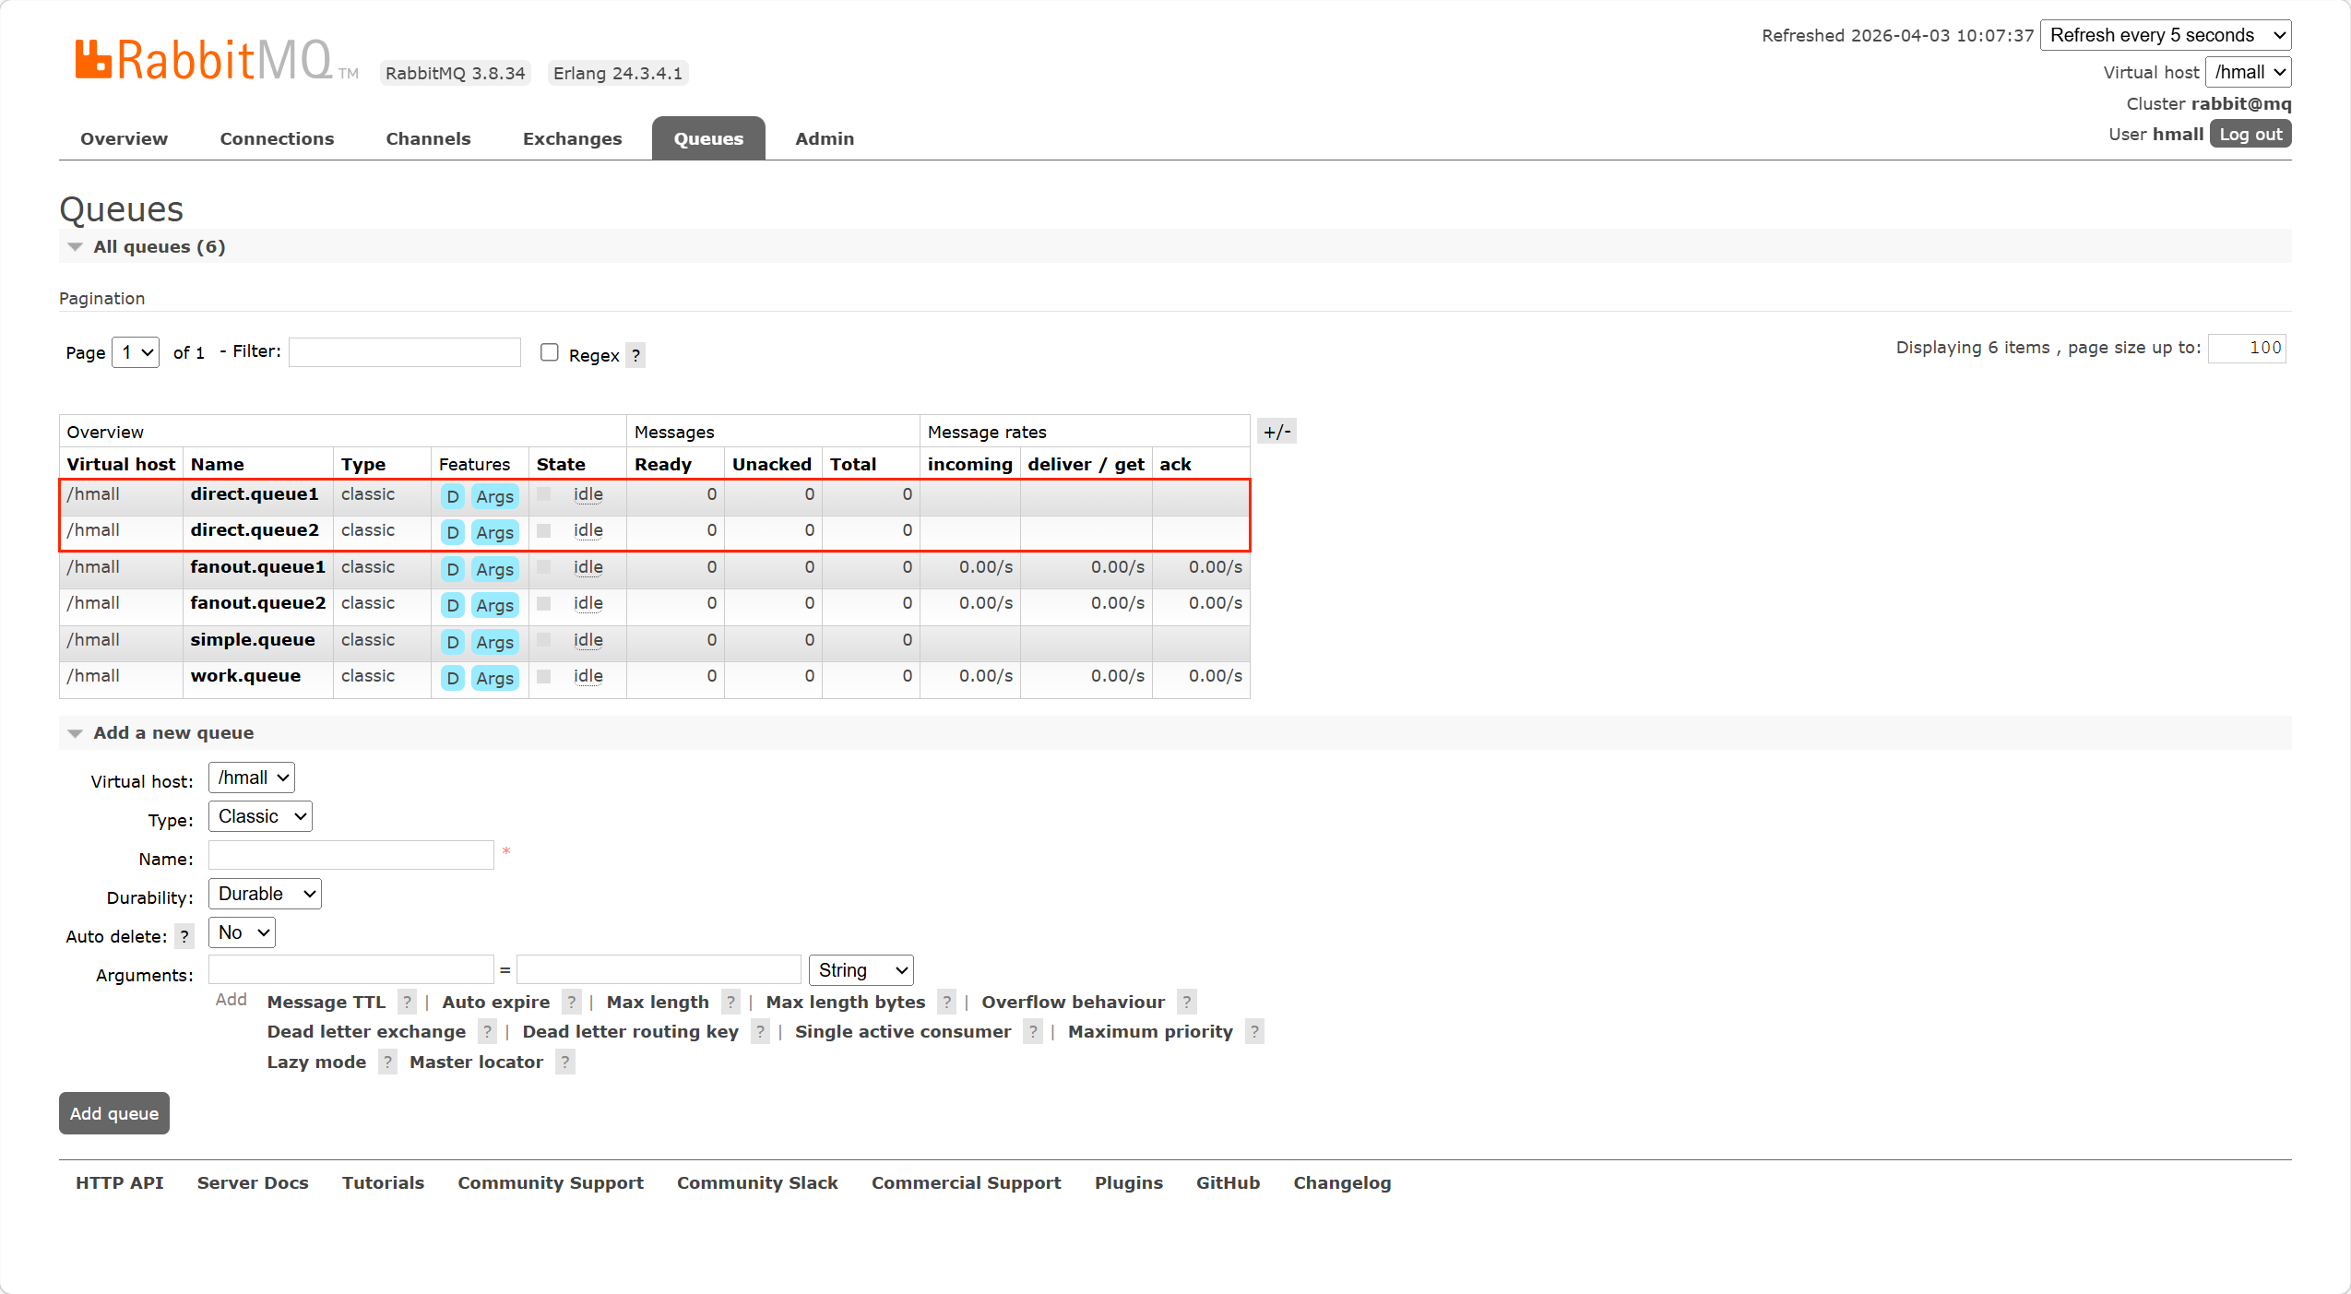Open the Refresh every 5 seconds dropdown
Screen dimensions: 2351x1294
click(2165, 35)
